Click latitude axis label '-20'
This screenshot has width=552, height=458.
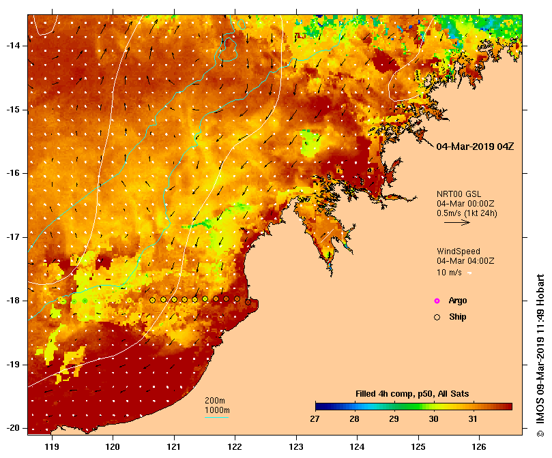click(13, 428)
